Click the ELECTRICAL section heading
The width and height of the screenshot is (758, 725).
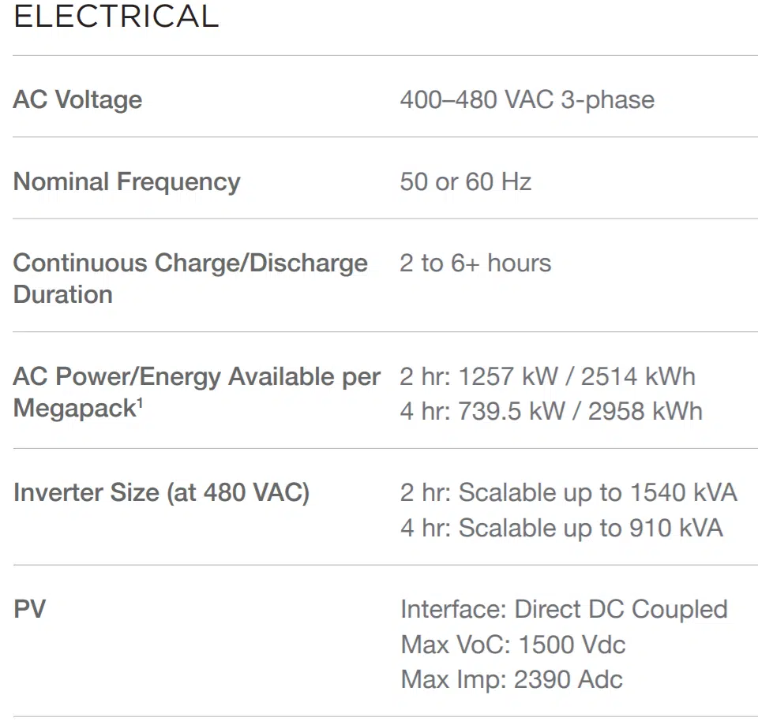pyautogui.click(x=116, y=17)
